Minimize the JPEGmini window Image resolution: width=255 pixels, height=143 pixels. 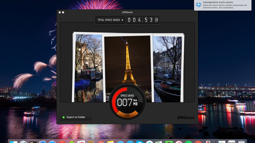click(63, 12)
